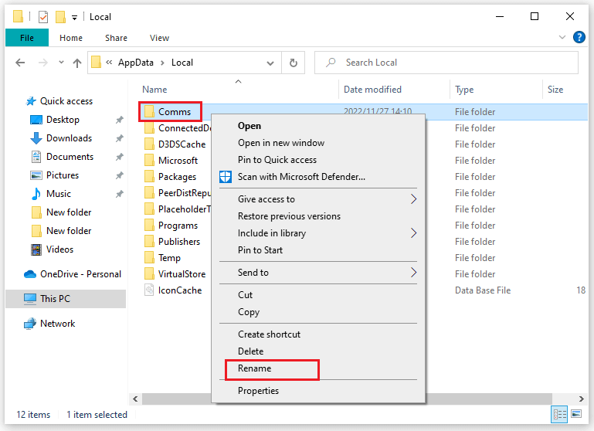Click the horizontal scrollbar right arrow
Image resolution: width=594 pixels, height=431 pixels.
tap(582, 399)
